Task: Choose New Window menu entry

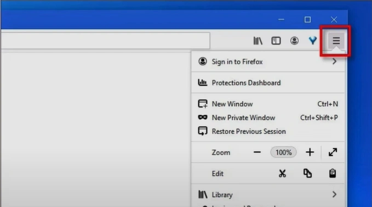Action: coord(268,104)
